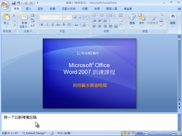Open Text Direction dropdown
The image size is (182, 136).
pyautogui.click(x=121, y=15)
